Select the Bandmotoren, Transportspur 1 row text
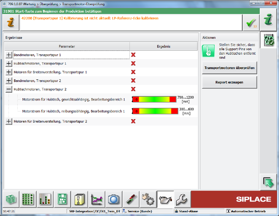Image resolution: width=279 pixels, height=216 pixels. point(37,55)
